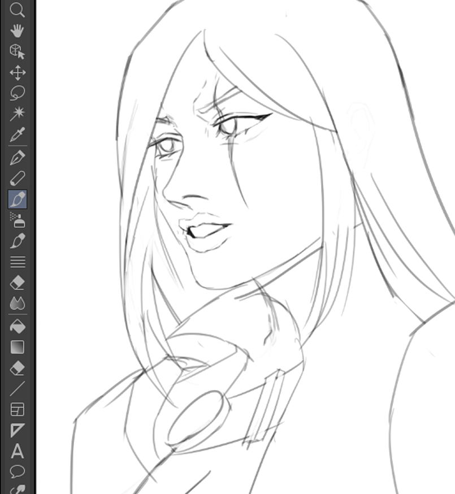455x494 pixels.
Task: Select the eraser icon directly below Gradient tool
Action: coord(18,368)
